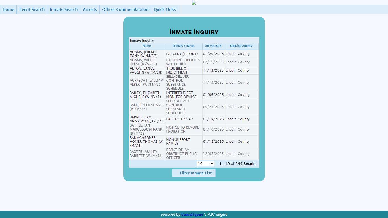The width and height of the screenshot is (388, 218).
Task: Click the Filter Inmate List button
Action: [194, 173]
